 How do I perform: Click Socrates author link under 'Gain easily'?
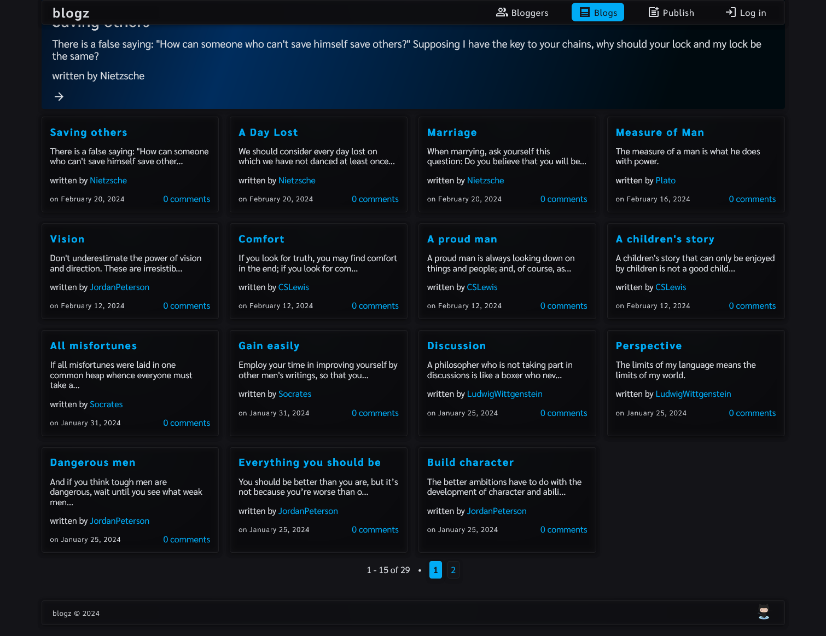point(294,394)
